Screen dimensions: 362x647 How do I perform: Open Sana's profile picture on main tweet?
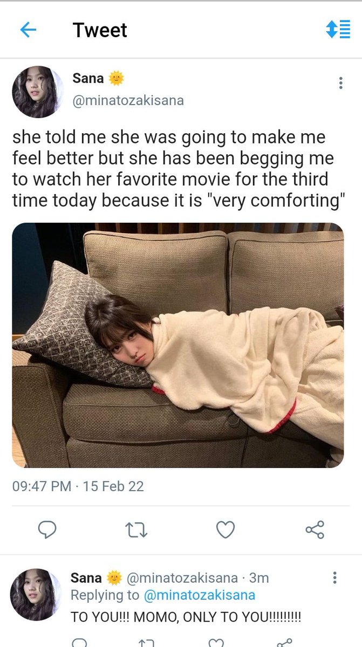38,92
